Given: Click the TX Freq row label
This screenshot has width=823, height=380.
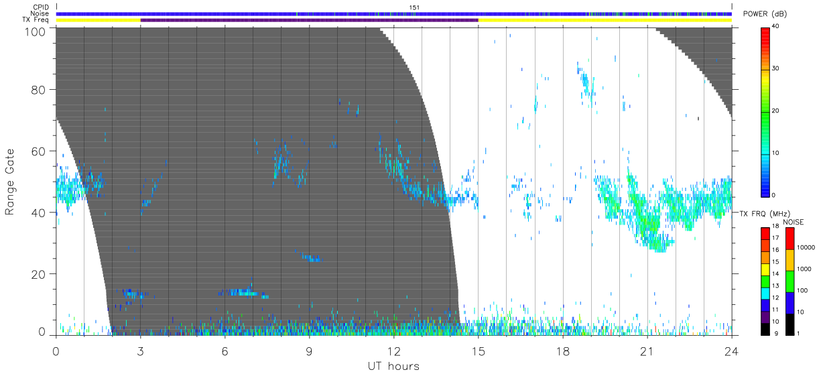Looking at the screenshot, I should (36, 20).
